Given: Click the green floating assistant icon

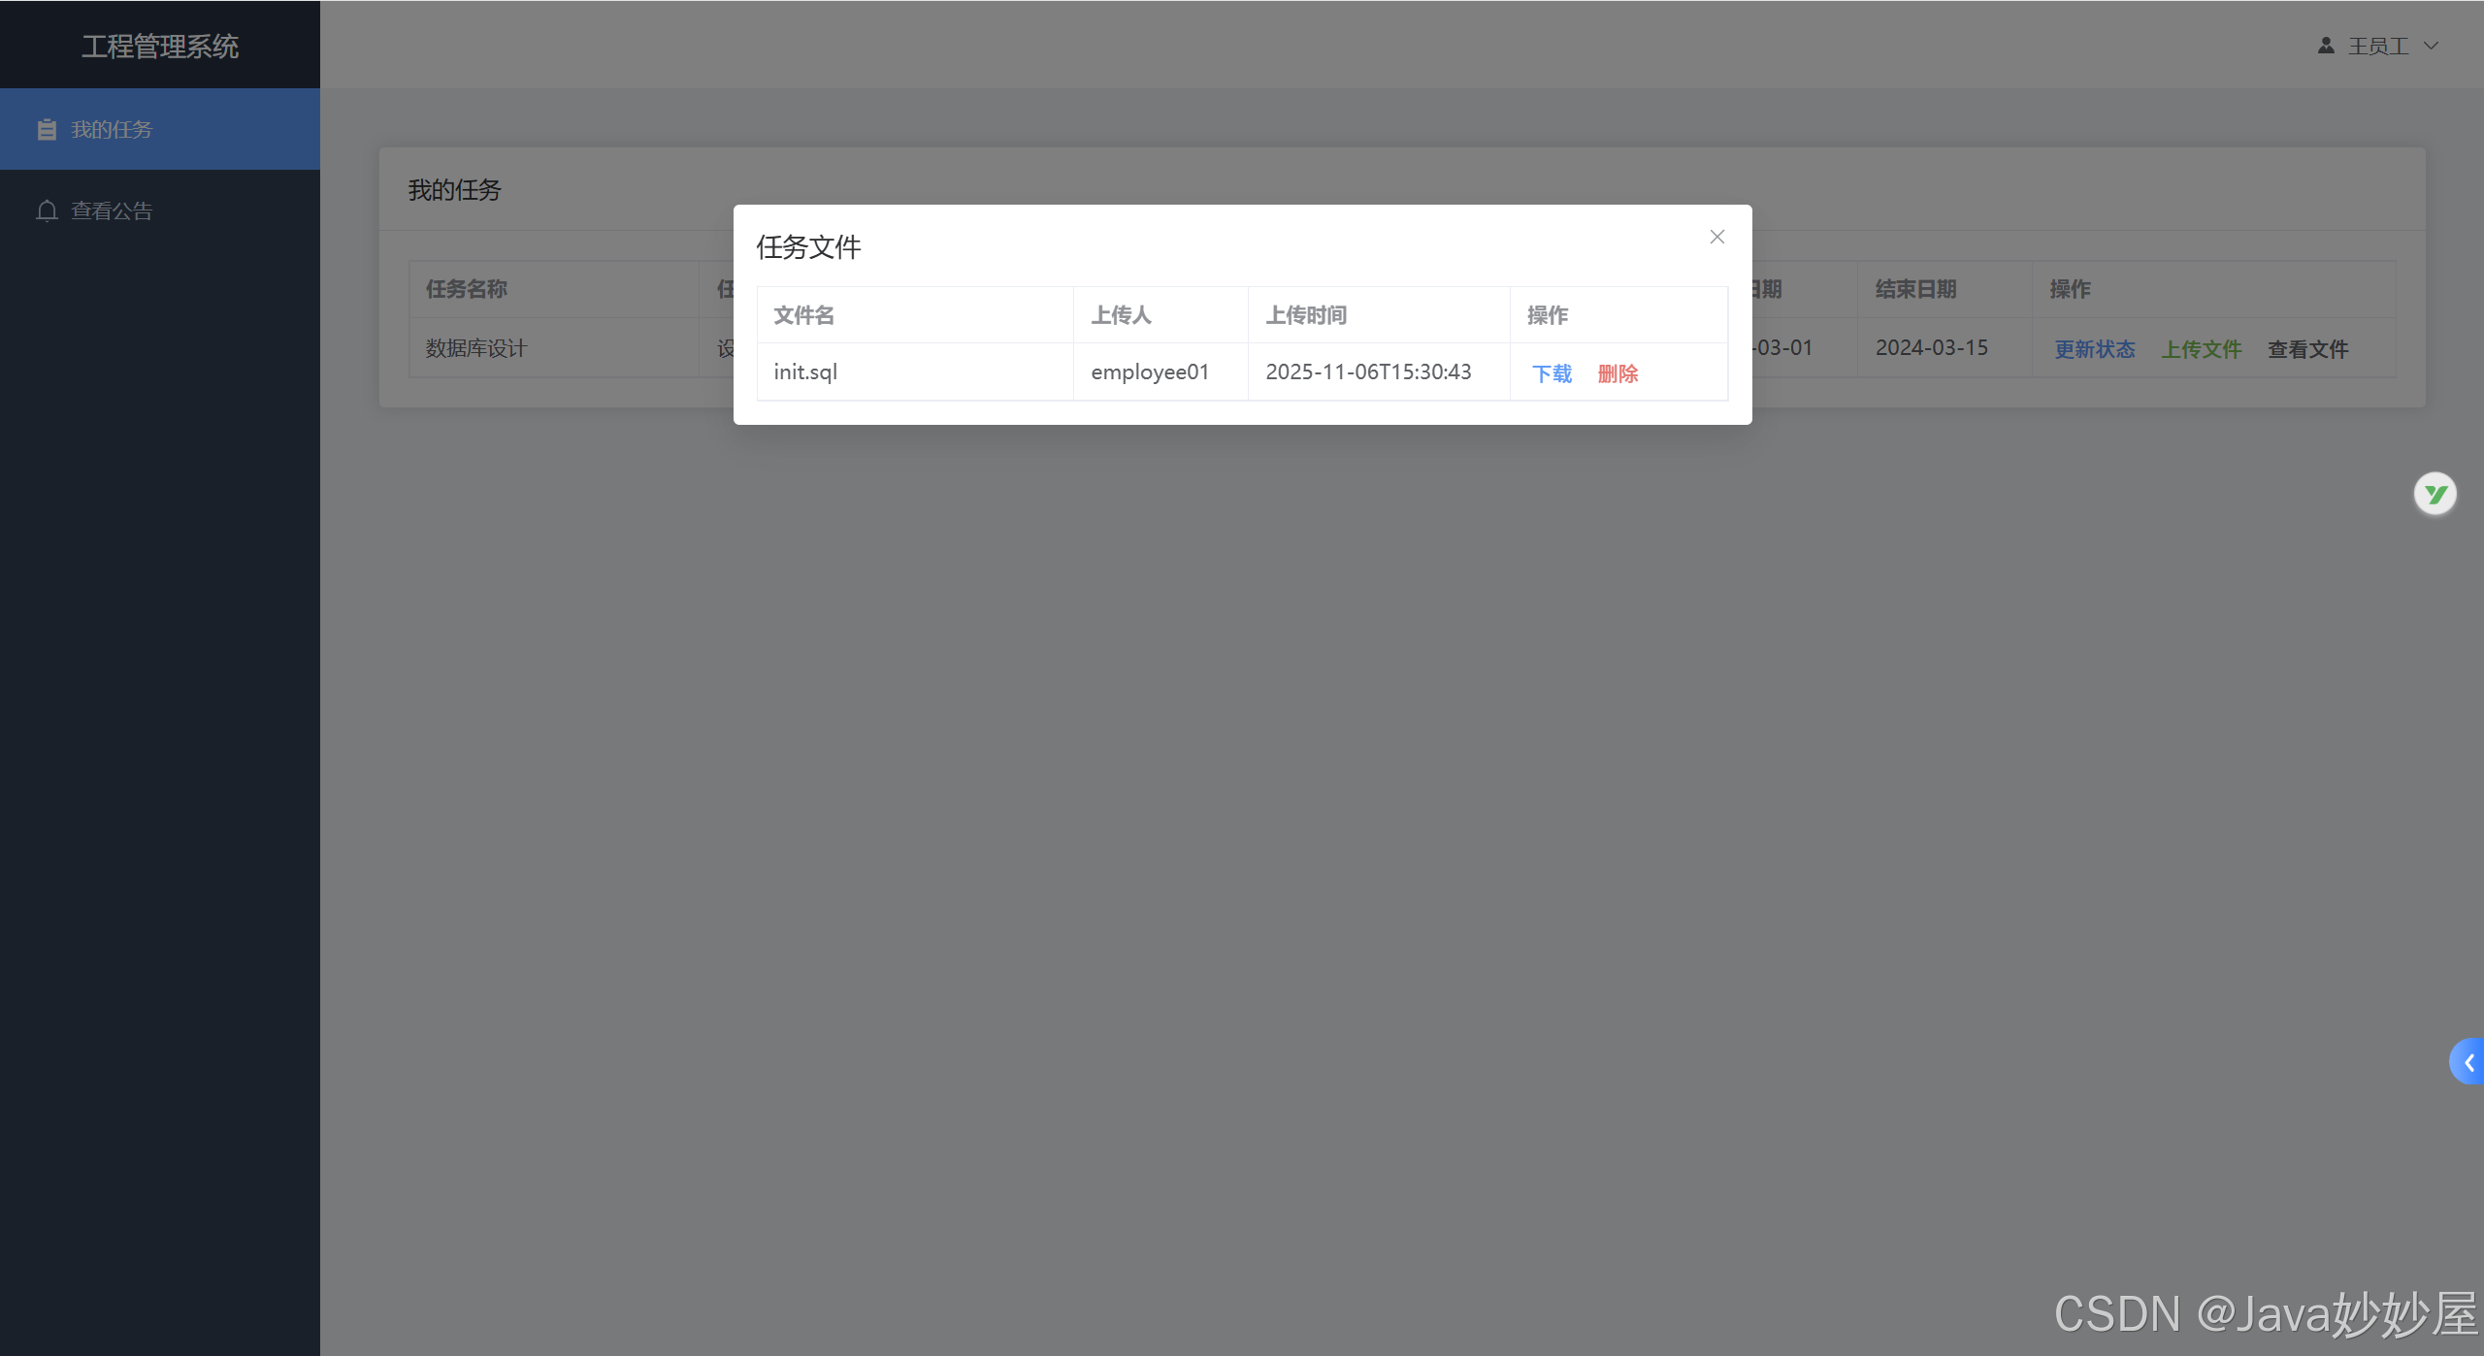Looking at the screenshot, I should [2435, 495].
